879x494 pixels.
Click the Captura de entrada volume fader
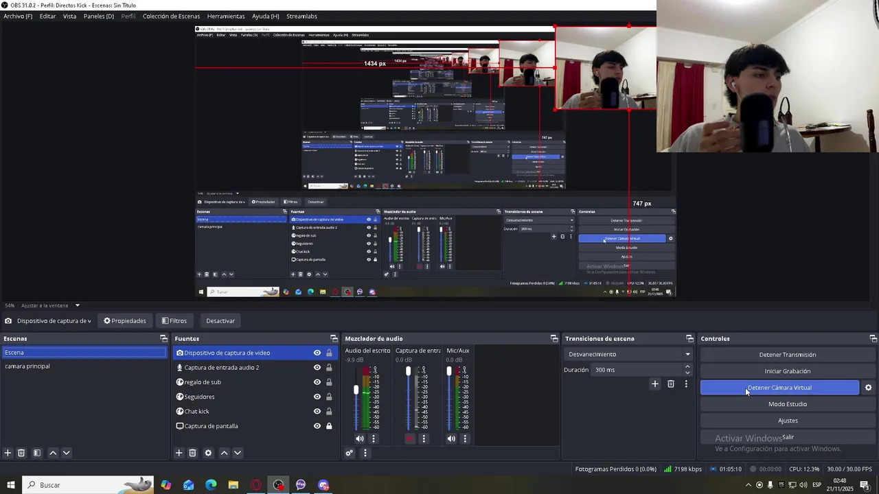pos(408,371)
